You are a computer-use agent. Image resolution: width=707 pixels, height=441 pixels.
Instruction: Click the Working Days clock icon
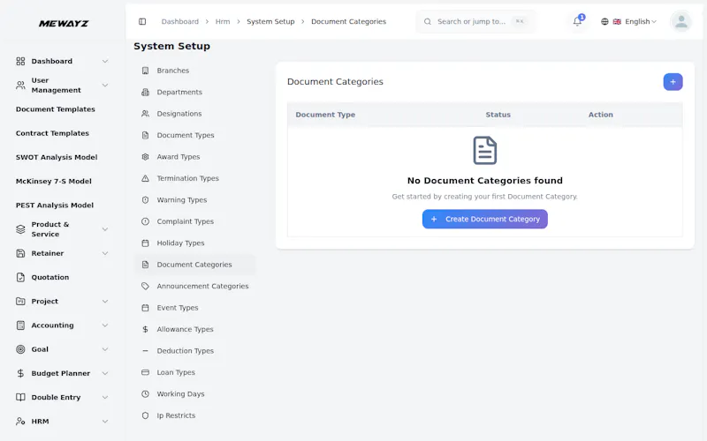pyautogui.click(x=145, y=394)
